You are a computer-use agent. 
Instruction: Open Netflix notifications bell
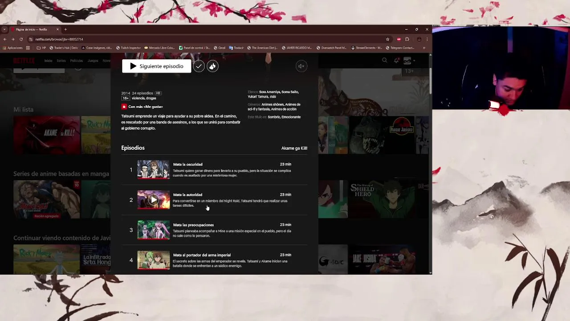tap(396, 61)
